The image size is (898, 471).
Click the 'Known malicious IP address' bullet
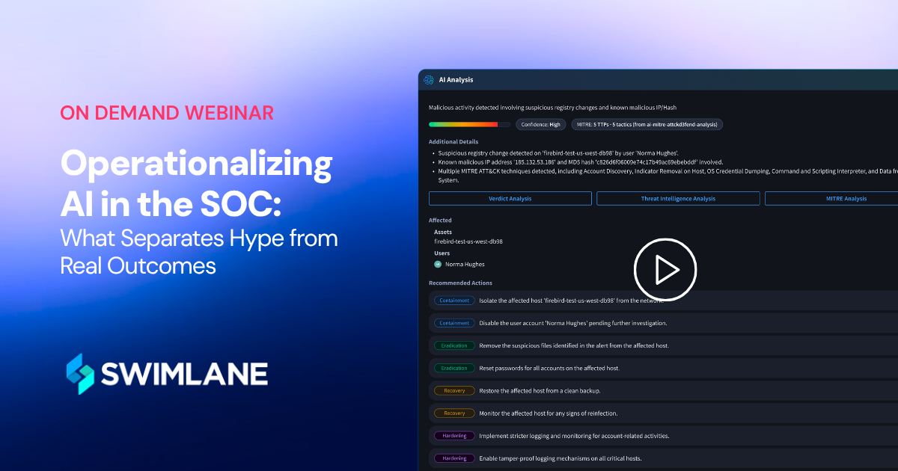click(581, 161)
